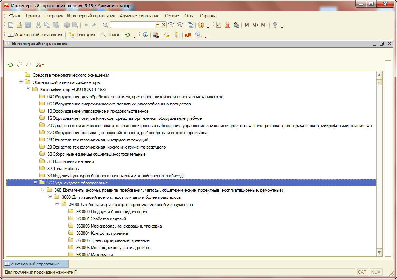Screen dimensions: 397x279
Task: Click the expand all nodes icon
Action: point(28,65)
